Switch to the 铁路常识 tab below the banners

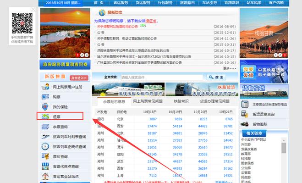click(181, 101)
